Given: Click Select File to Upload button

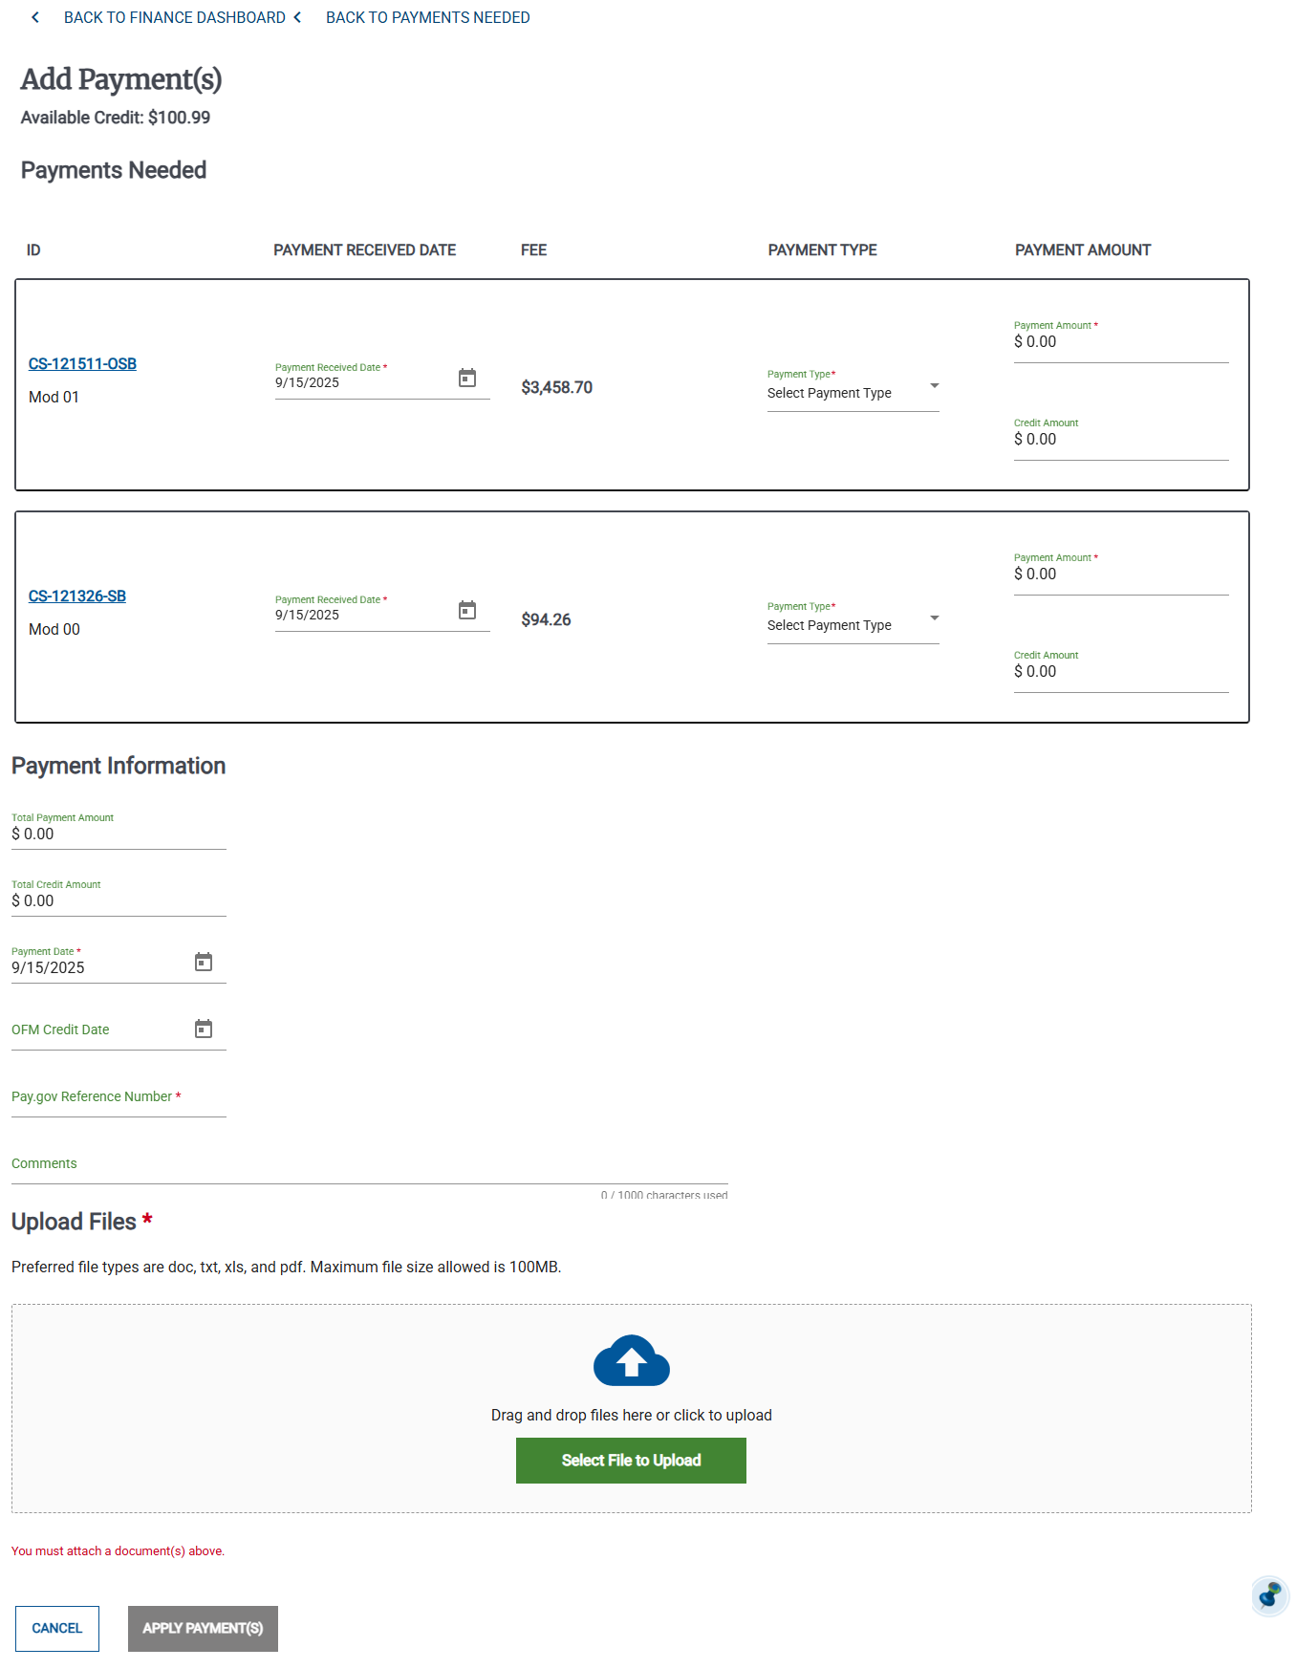Looking at the screenshot, I should pyautogui.click(x=631, y=1461).
